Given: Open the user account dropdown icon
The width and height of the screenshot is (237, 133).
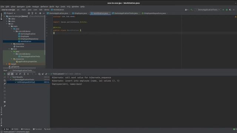Looking at the screenshot, I should click(x=187, y=10).
